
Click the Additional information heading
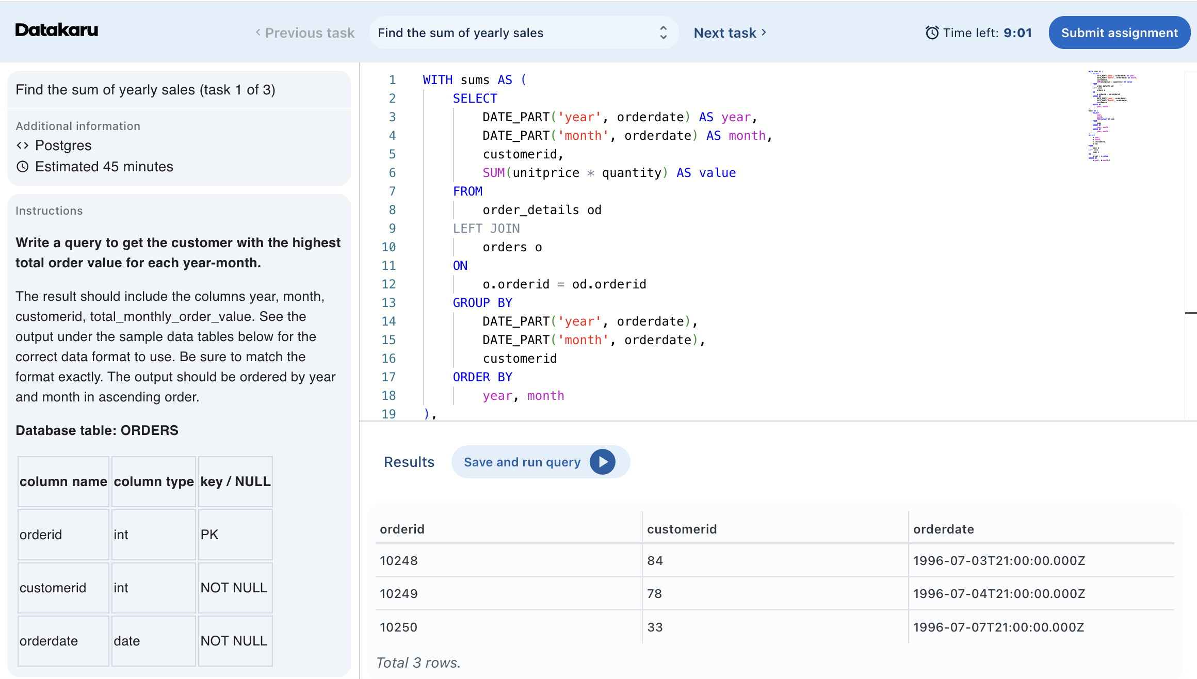[x=78, y=126]
